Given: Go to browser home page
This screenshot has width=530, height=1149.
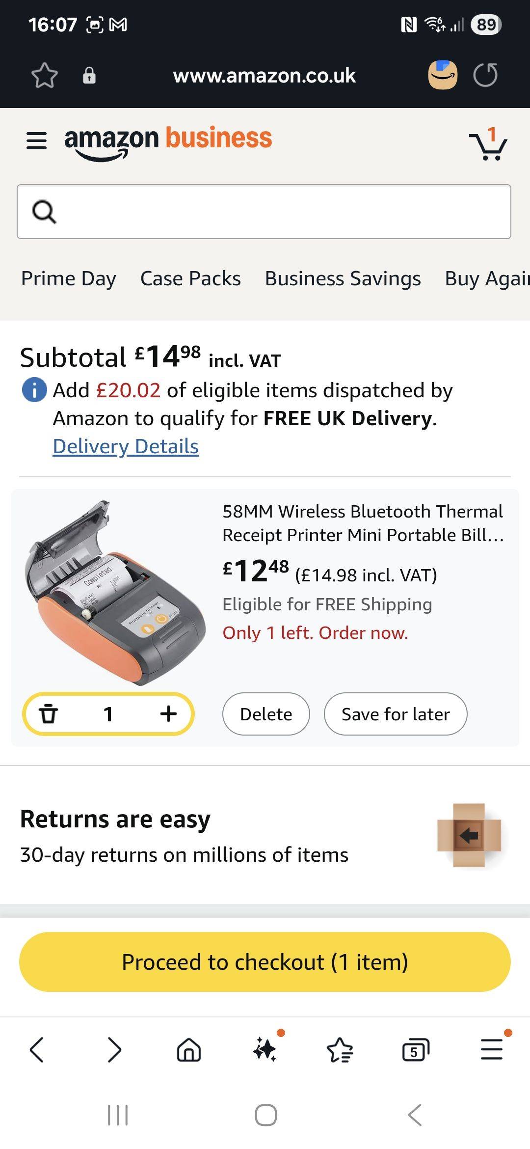Looking at the screenshot, I should pyautogui.click(x=189, y=1050).
